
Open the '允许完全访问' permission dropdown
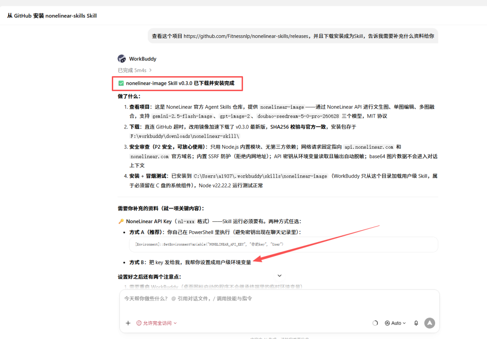(156, 323)
